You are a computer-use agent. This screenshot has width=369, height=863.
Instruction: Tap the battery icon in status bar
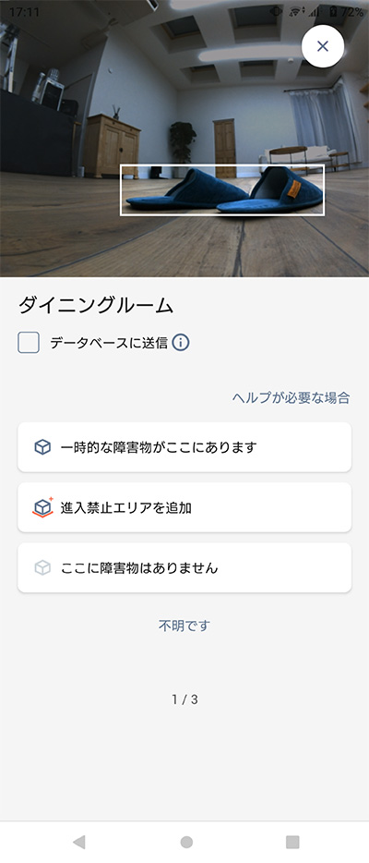(x=333, y=12)
